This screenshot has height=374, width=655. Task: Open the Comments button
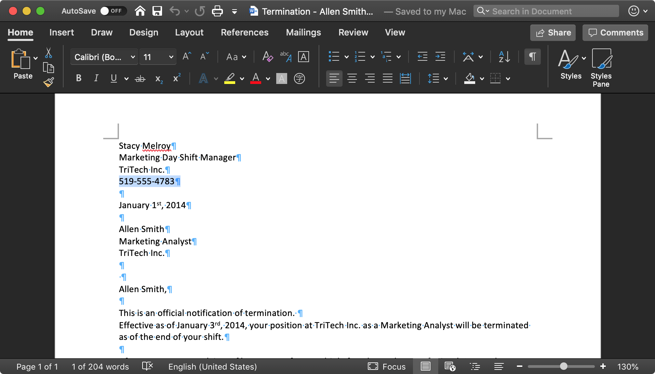click(x=615, y=33)
